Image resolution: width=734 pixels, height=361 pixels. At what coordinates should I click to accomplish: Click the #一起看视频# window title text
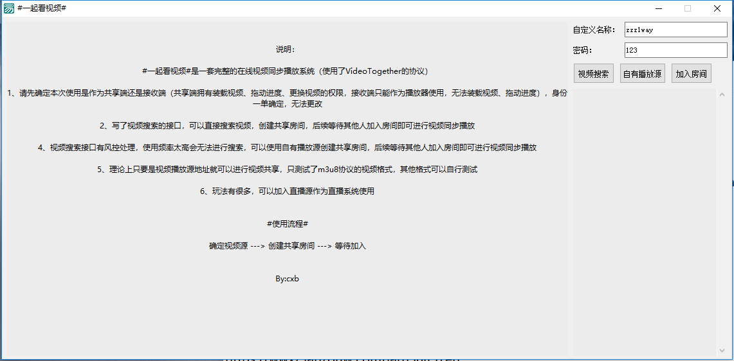point(42,8)
